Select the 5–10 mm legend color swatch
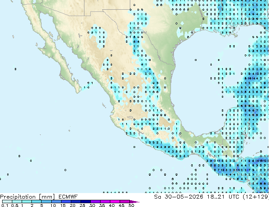 46,202
